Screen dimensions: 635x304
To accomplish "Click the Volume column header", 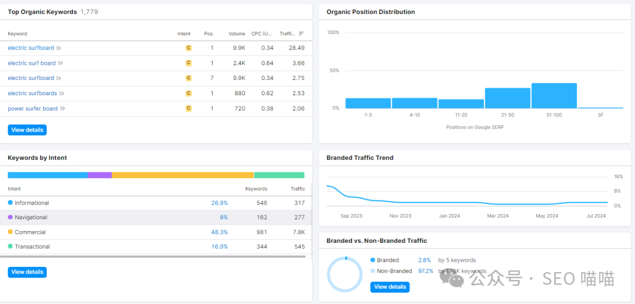I will 237,34.
